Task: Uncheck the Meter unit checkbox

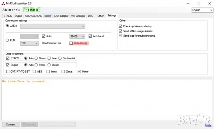Action: 79,72
